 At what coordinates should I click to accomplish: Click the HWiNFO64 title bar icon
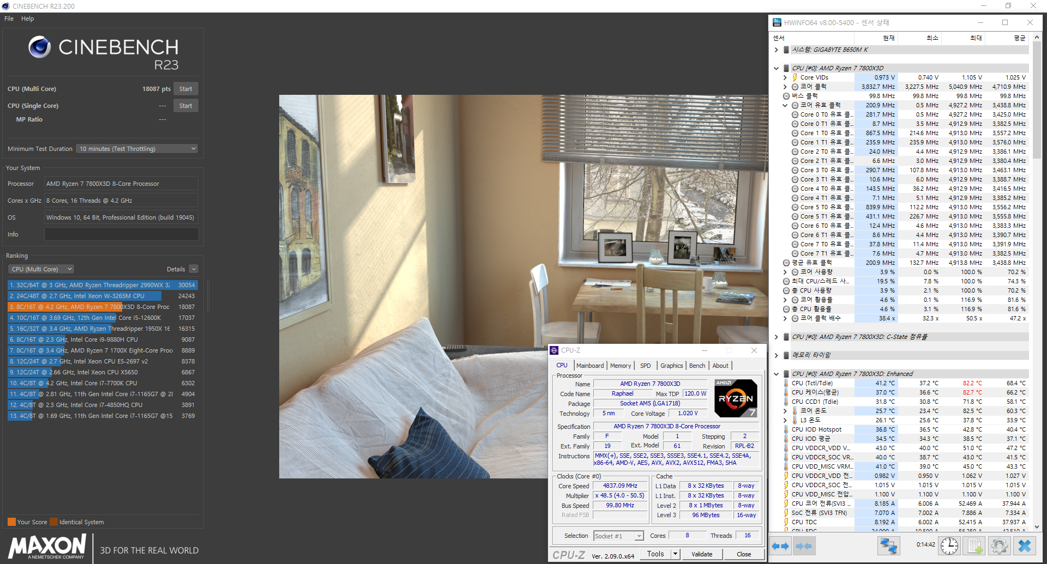pos(777,22)
